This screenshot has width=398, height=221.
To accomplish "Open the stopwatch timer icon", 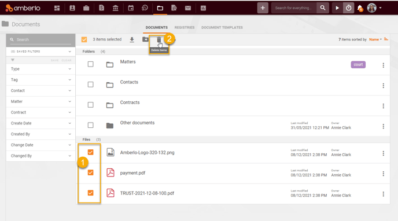I will coord(348,8).
